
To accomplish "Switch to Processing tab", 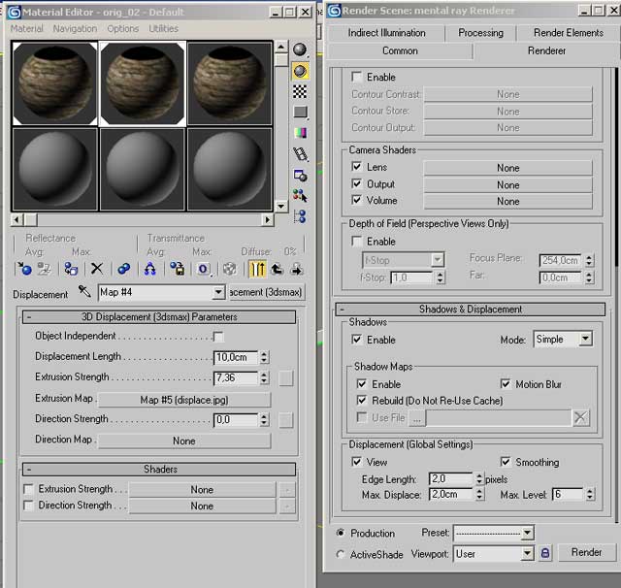I will 481,33.
